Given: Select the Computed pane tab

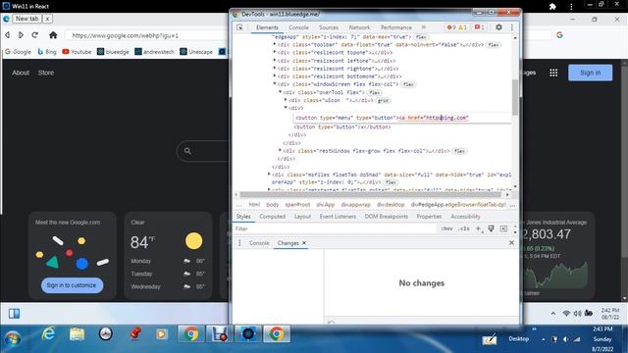Looking at the screenshot, I should [x=272, y=216].
